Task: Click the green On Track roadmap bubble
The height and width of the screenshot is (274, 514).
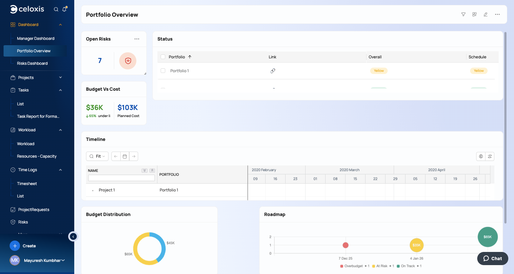Action: [x=488, y=237]
